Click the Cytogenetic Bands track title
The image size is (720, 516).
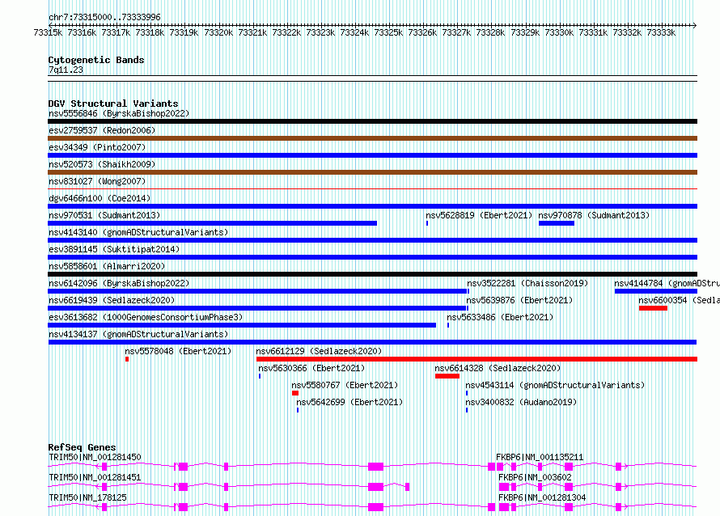(96, 60)
